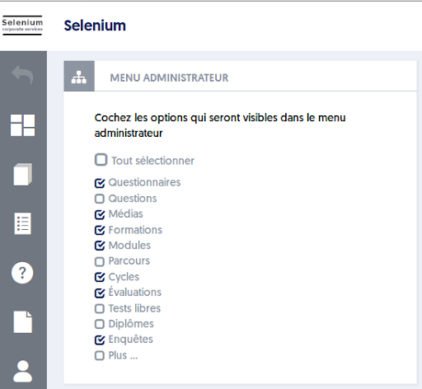The height and width of the screenshot is (389, 422).
Task: Uncheck the Médias checkbox
Action: tap(100, 214)
